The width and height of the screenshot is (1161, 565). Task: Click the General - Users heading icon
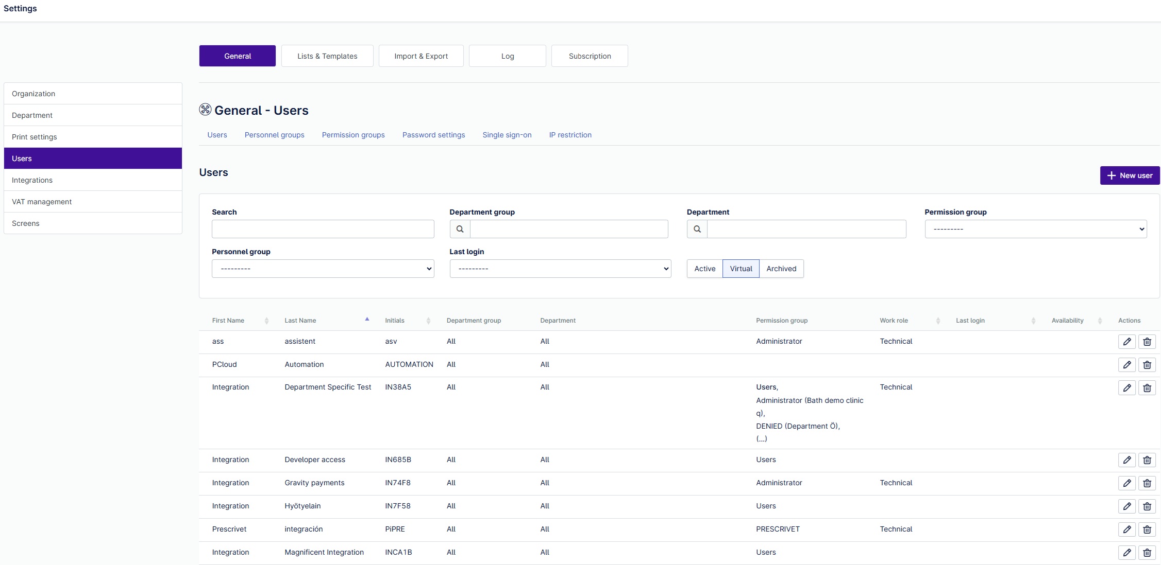pyautogui.click(x=205, y=109)
